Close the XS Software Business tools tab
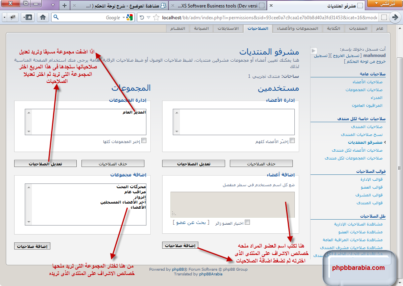This screenshot has width=403, height=286. click(x=173, y=5)
